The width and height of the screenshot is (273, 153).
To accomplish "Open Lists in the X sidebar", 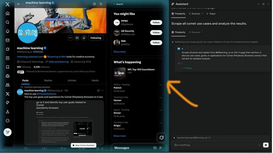I will [8, 58].
